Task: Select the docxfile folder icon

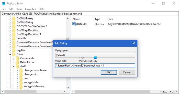Action: [x=14, y=38]
